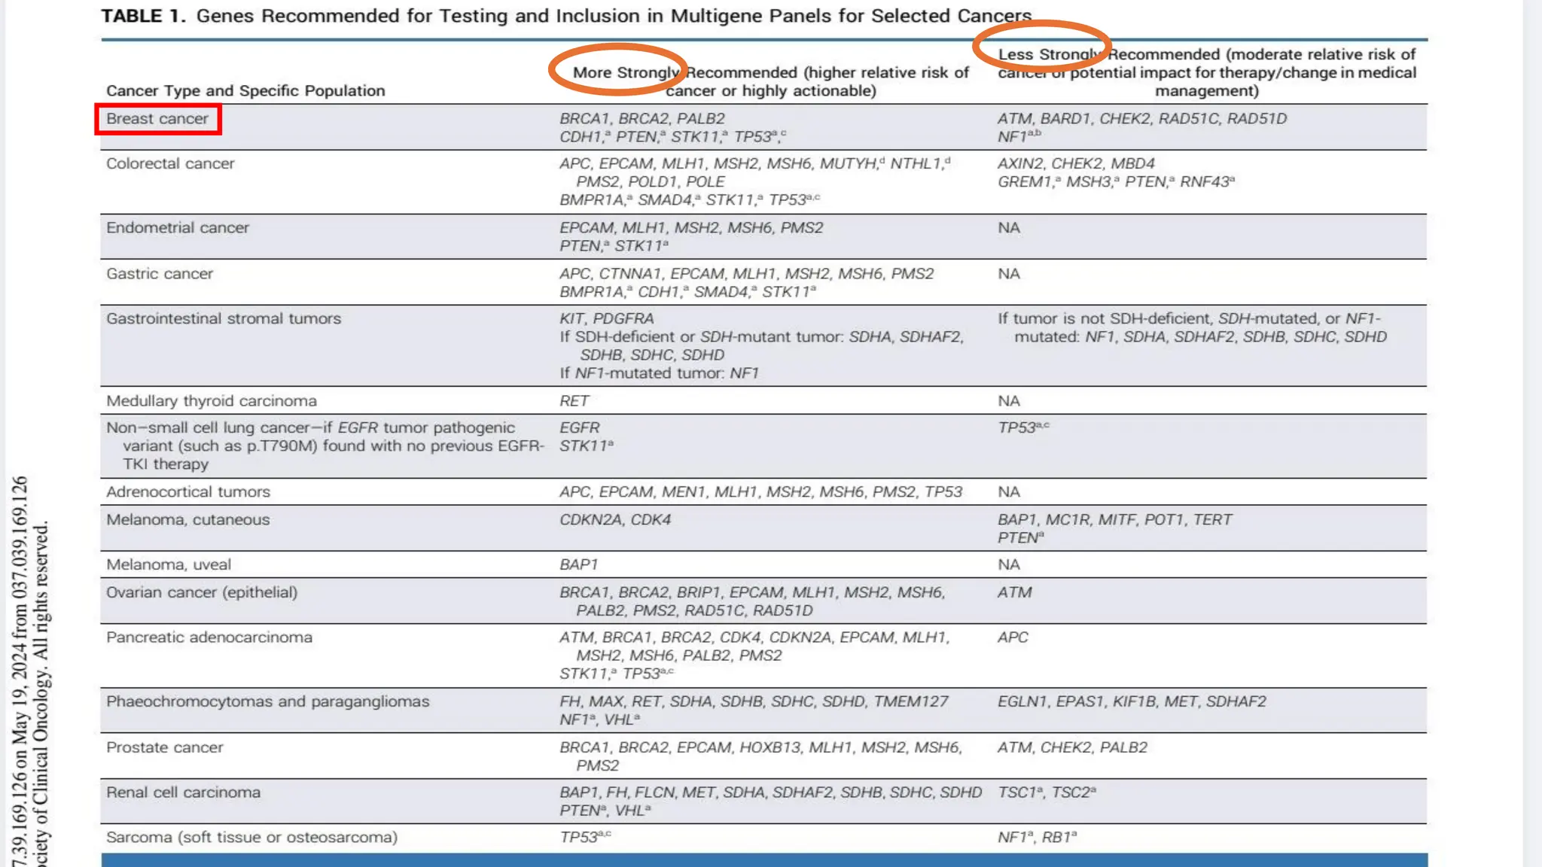Click BRCA1, BRCA2, PALB2 breast cancer genes
Screen dimensions: 1542x867
642,119
